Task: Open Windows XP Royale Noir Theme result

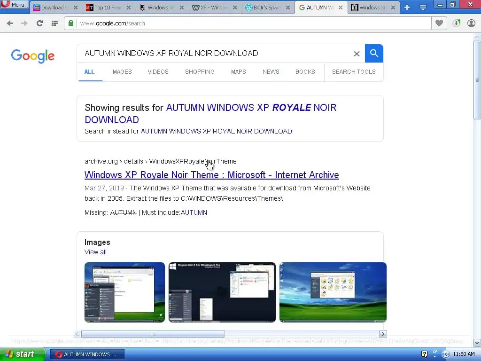Action: pos(212,175)
